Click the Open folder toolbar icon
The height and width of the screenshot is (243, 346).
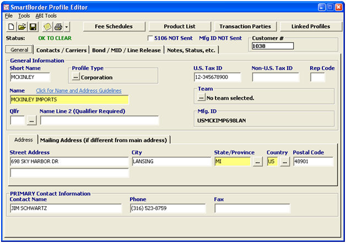click(x=22, y=26)
